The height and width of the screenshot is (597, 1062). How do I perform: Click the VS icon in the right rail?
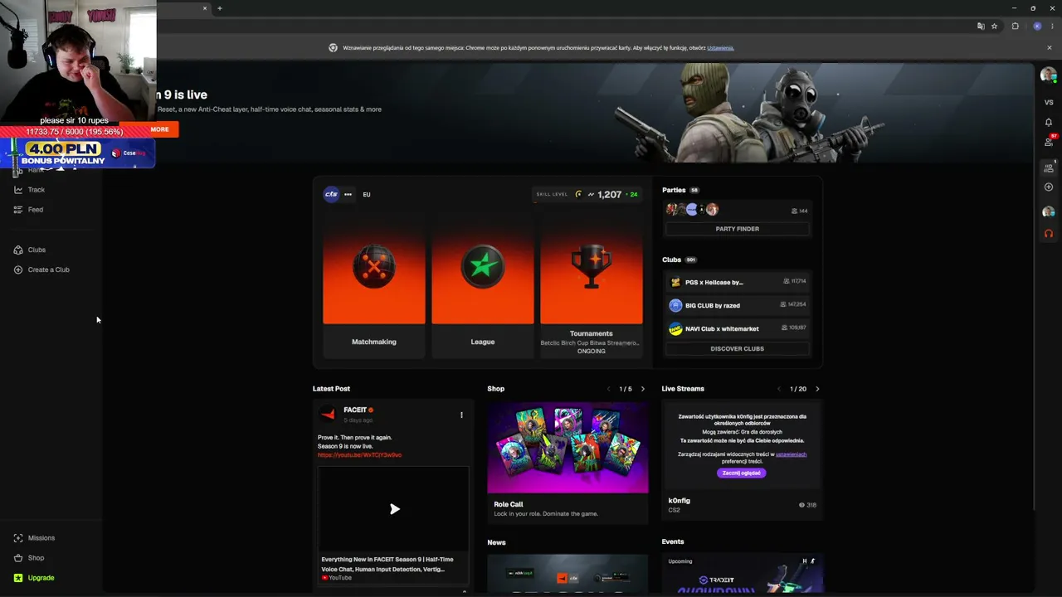[1049, 103]
